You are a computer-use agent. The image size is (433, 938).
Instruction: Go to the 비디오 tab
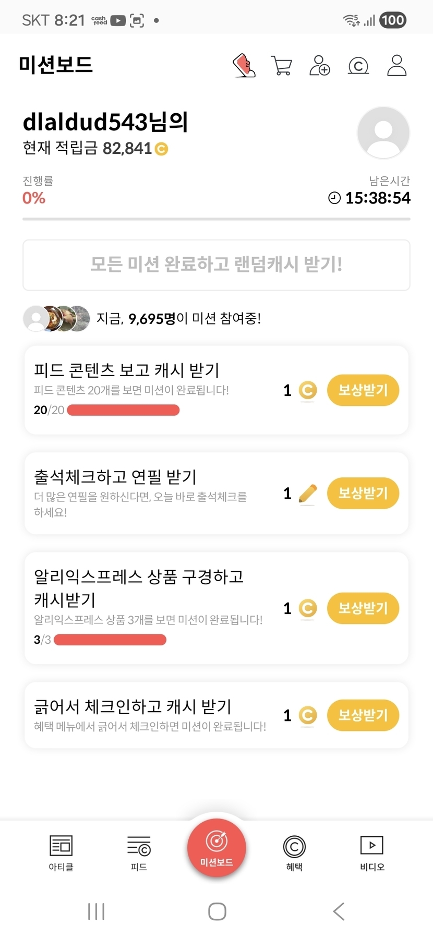[x=372, y=852]
